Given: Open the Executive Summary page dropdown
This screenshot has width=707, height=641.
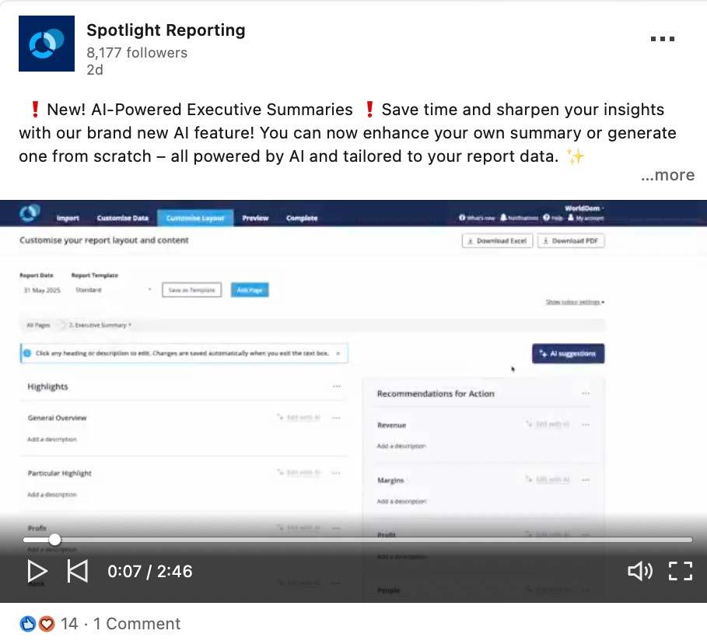Looking at the screenshot, I should (x=100, y=325).
